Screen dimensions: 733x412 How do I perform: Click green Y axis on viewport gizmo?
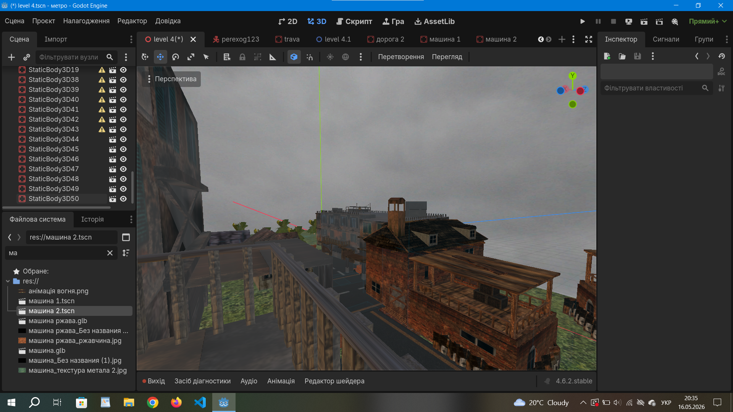pyautogui.click(x=572, y=76)
